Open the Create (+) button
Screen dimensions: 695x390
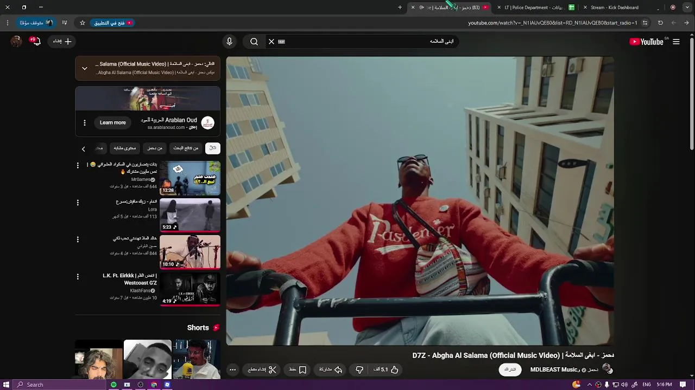tap(62, 42)
